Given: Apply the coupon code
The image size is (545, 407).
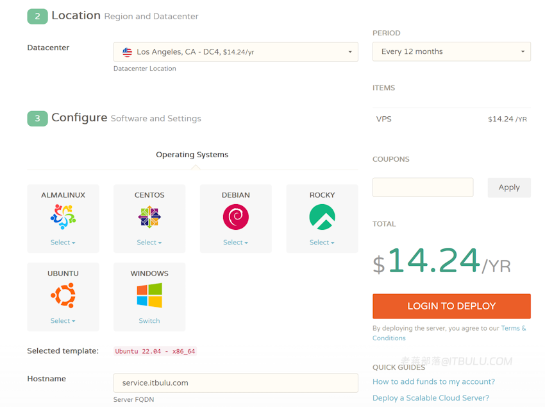Looking at the screenshot, I should pos(509,187).
